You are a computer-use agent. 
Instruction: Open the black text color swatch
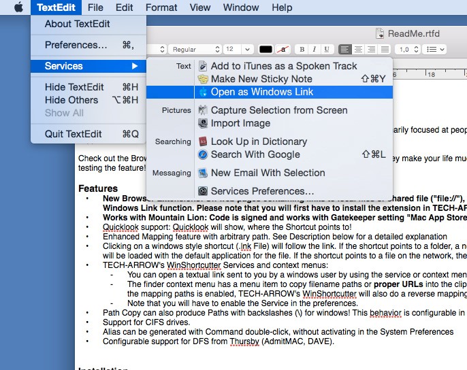tap(265, 50)
